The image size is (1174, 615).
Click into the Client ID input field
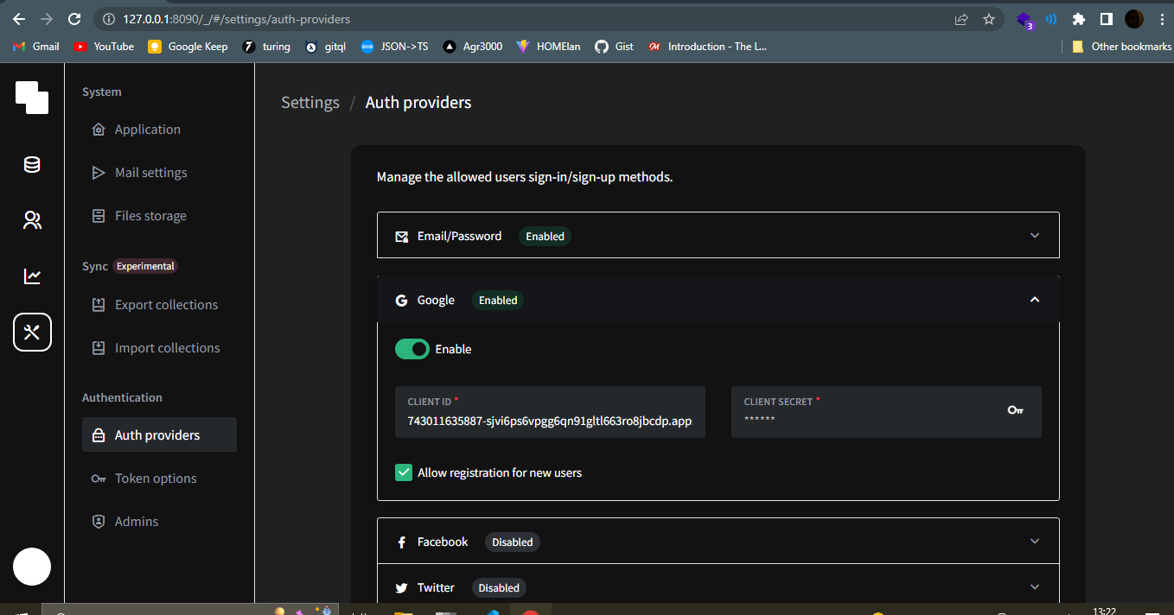tap(550, 412)
